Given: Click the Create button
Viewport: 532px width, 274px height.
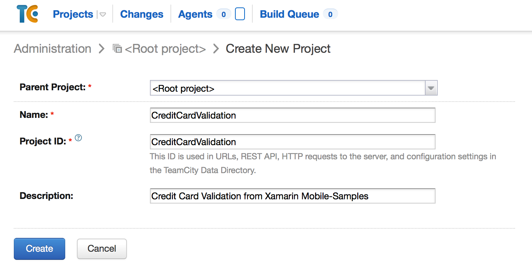Looking at the screenshot, I should pos(39,249).
